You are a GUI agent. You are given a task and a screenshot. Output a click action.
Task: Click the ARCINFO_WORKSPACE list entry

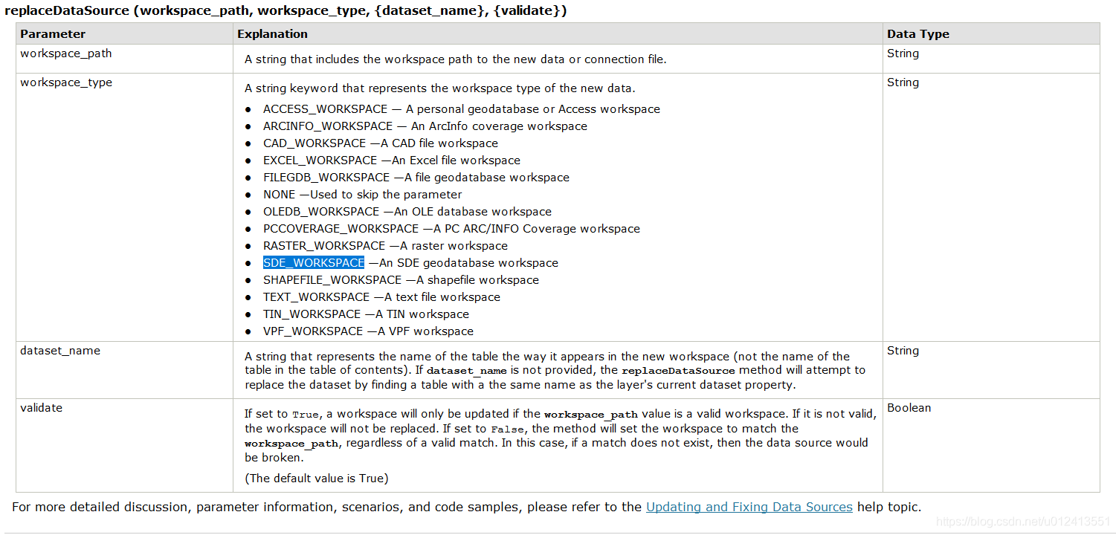[425, 126]
